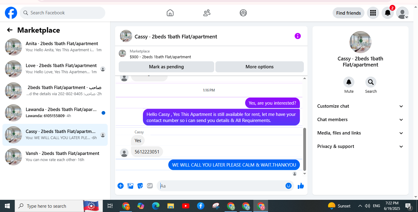This screenshot has width=418, height=212.
Task: Open the account profile avatar menu
Action: point(402,13)
